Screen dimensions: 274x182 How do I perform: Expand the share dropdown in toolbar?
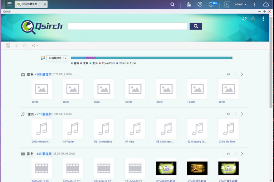(35, 45)
